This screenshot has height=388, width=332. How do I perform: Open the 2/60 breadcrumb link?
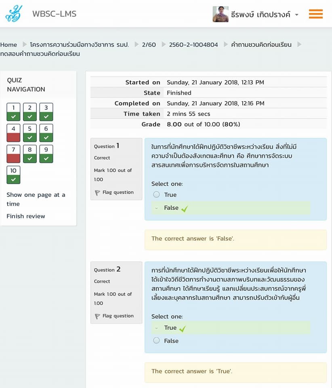coord(149,44)
